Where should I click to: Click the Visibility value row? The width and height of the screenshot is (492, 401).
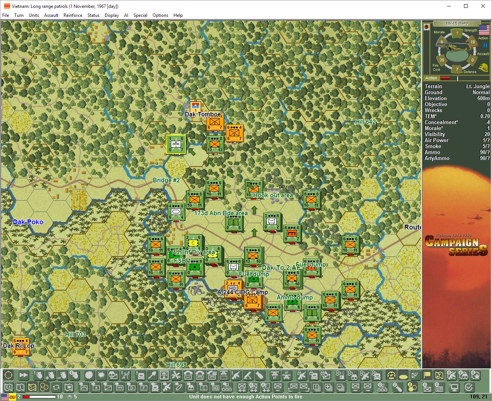pos(457,134)
